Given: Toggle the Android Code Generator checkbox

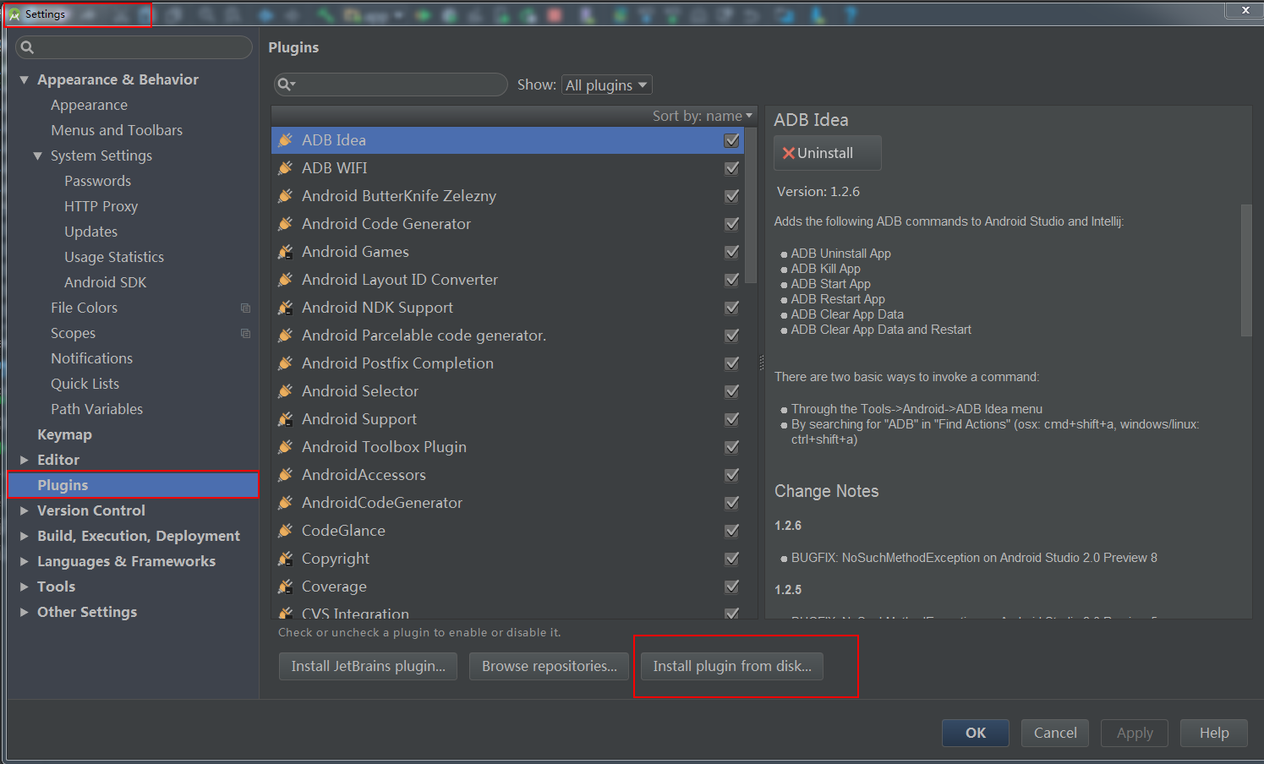Looking at the screenshot, I should pyautogui.click(x=732, y=224).
